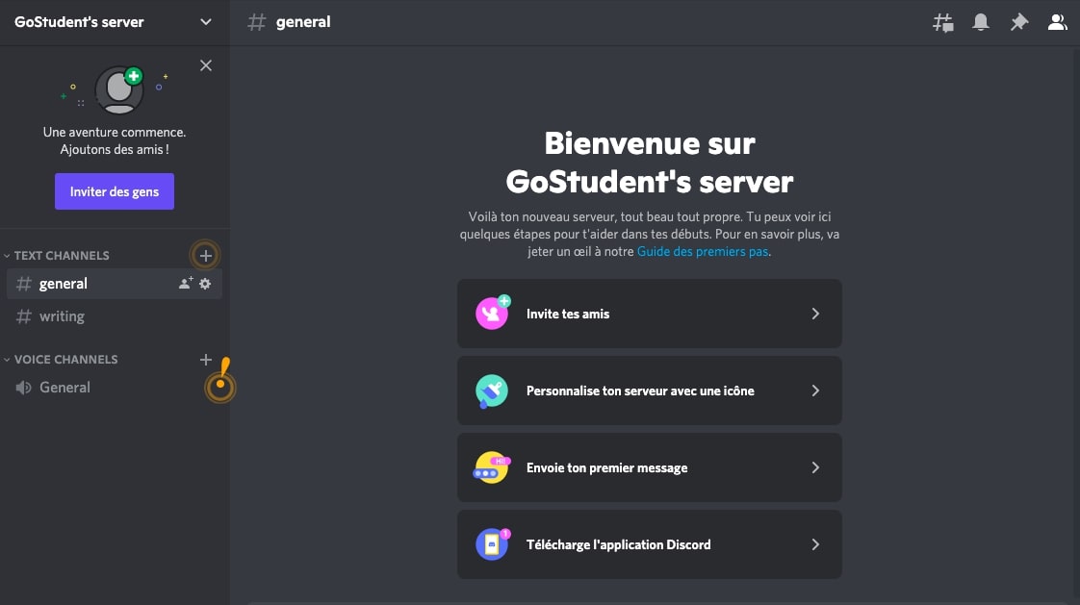The image size is (1080, 605).
Task: Click Inviter des gens button
Action: point(115,191)
